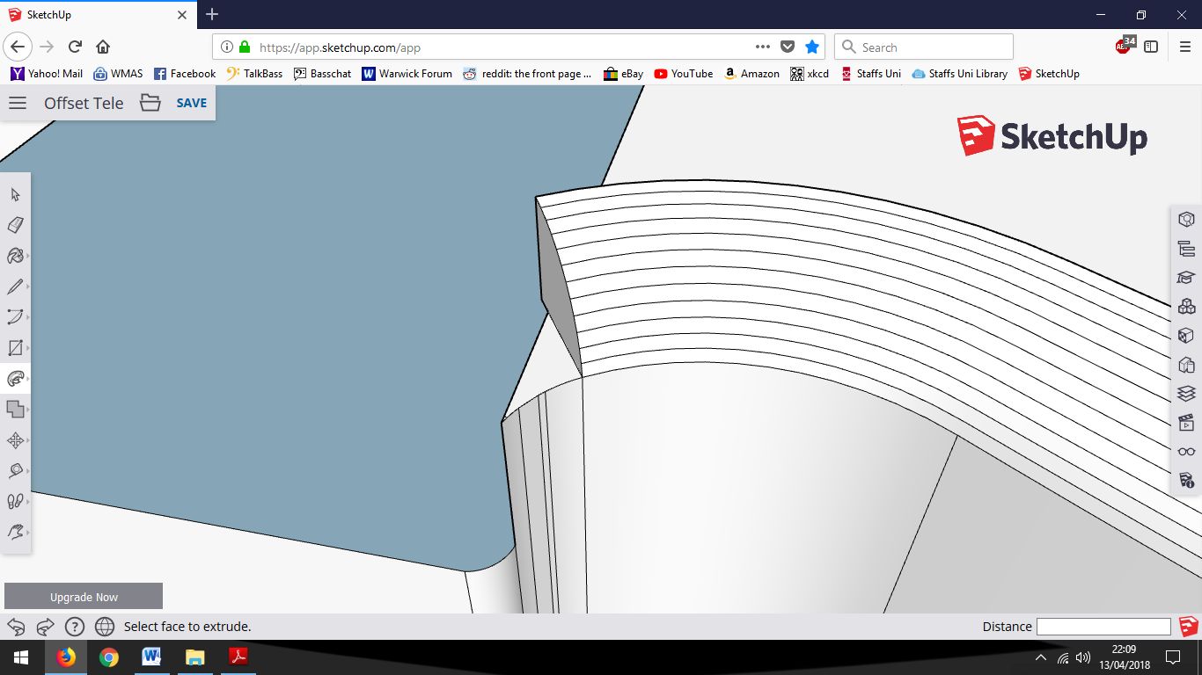Open the hamburger main menu
Viewport: 1202px width, 675px height.
(18, 103)
